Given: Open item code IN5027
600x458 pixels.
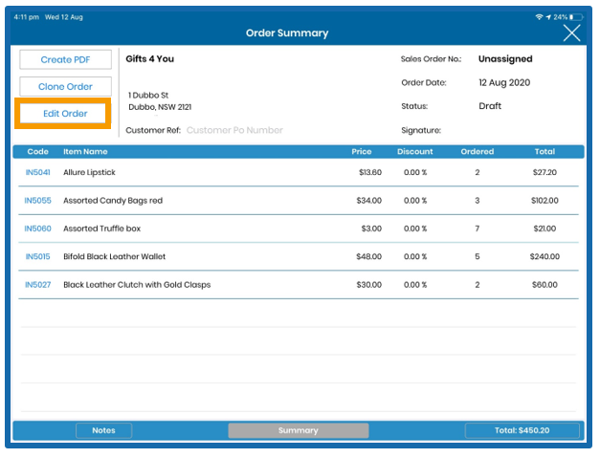Looking at the screenshot, I should tap(38, 285).
